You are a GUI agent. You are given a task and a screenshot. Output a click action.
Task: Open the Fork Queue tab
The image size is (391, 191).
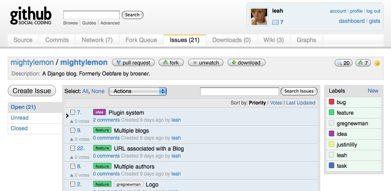click(x=141, y=40)
